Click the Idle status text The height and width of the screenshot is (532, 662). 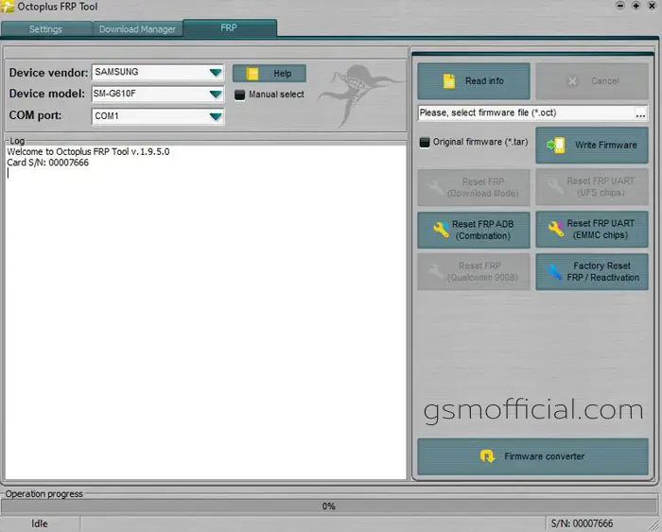coord(40,523)
